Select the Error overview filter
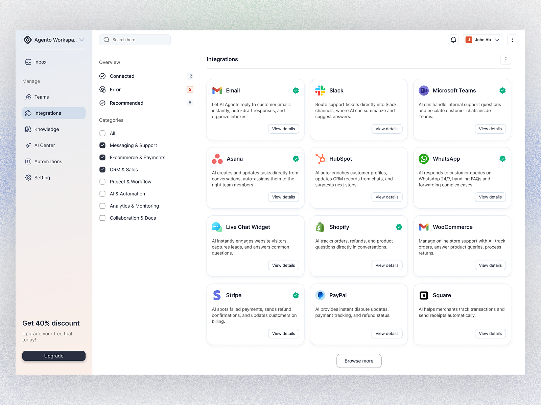Viewport: 541px width, 405px height. tap(115, 89)
